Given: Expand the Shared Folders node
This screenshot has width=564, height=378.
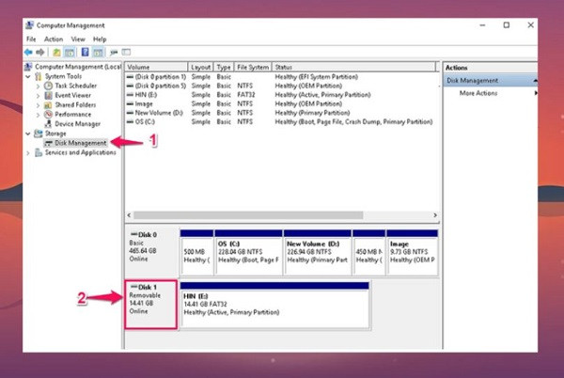Looking at the screenshot, I should pyautogui.click(x=38, y=105).
